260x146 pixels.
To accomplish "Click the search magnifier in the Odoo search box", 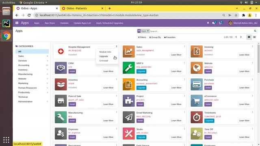I will [x=255, y=31].
